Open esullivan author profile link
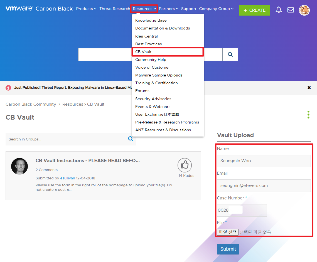Viewport: 317px width, 262px height. (68, 178)
